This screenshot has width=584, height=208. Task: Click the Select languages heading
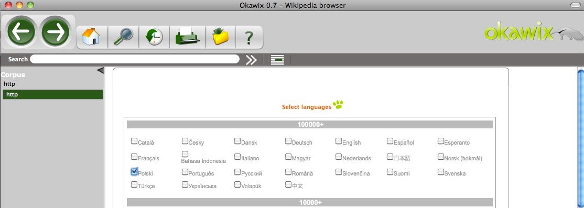307,107
